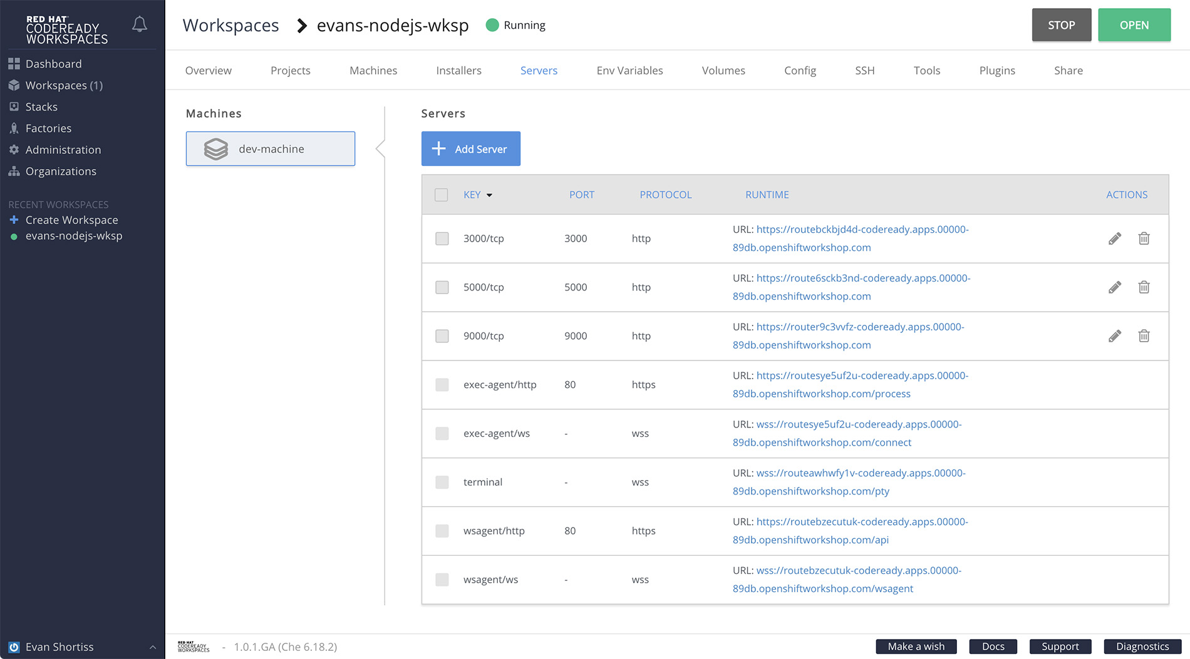
Task: Toggle the select-all servers checkbox
Action: click(x=442, y=195)
